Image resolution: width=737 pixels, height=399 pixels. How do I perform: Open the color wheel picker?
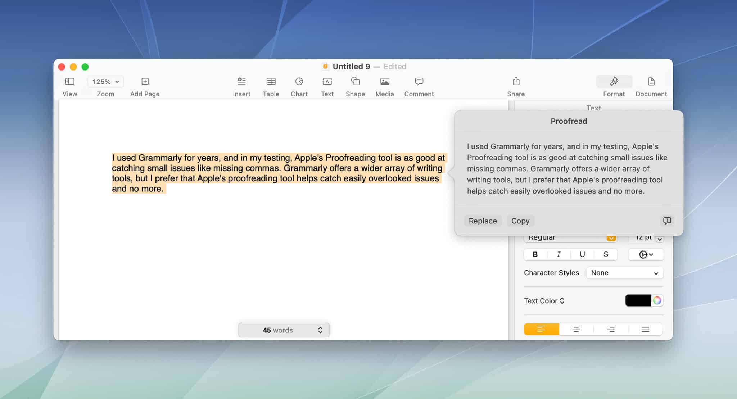point(657,300)
